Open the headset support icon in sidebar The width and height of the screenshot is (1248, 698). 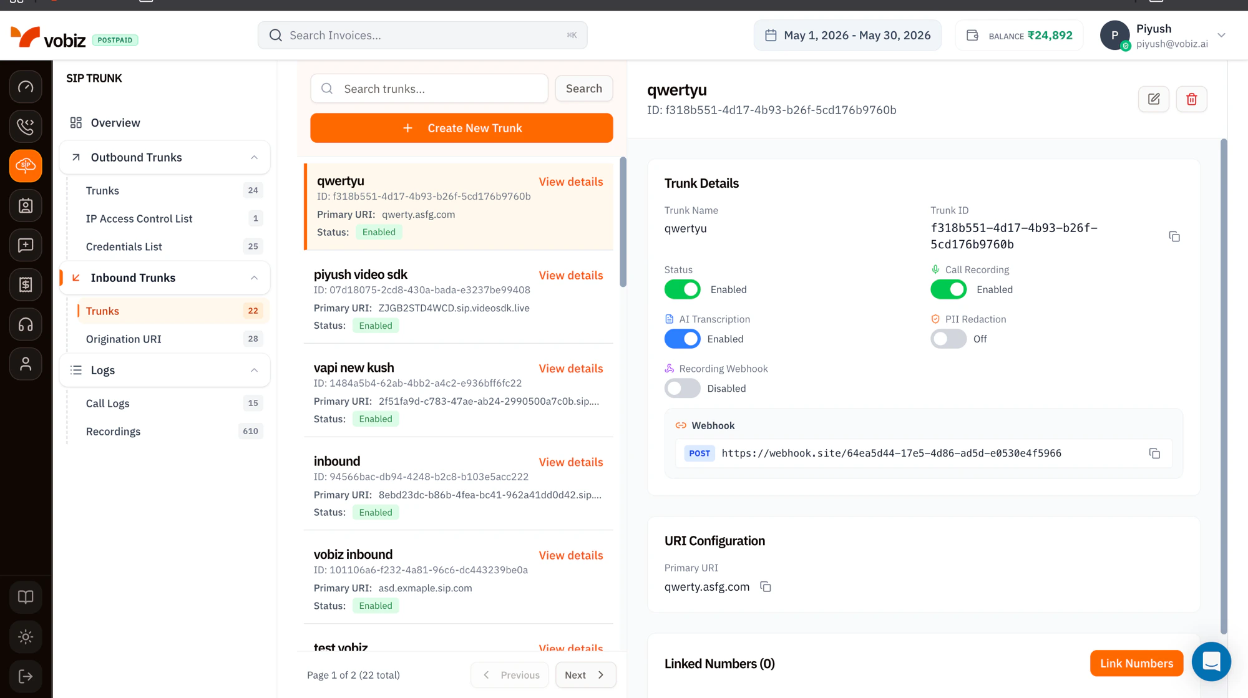(26, 324)
